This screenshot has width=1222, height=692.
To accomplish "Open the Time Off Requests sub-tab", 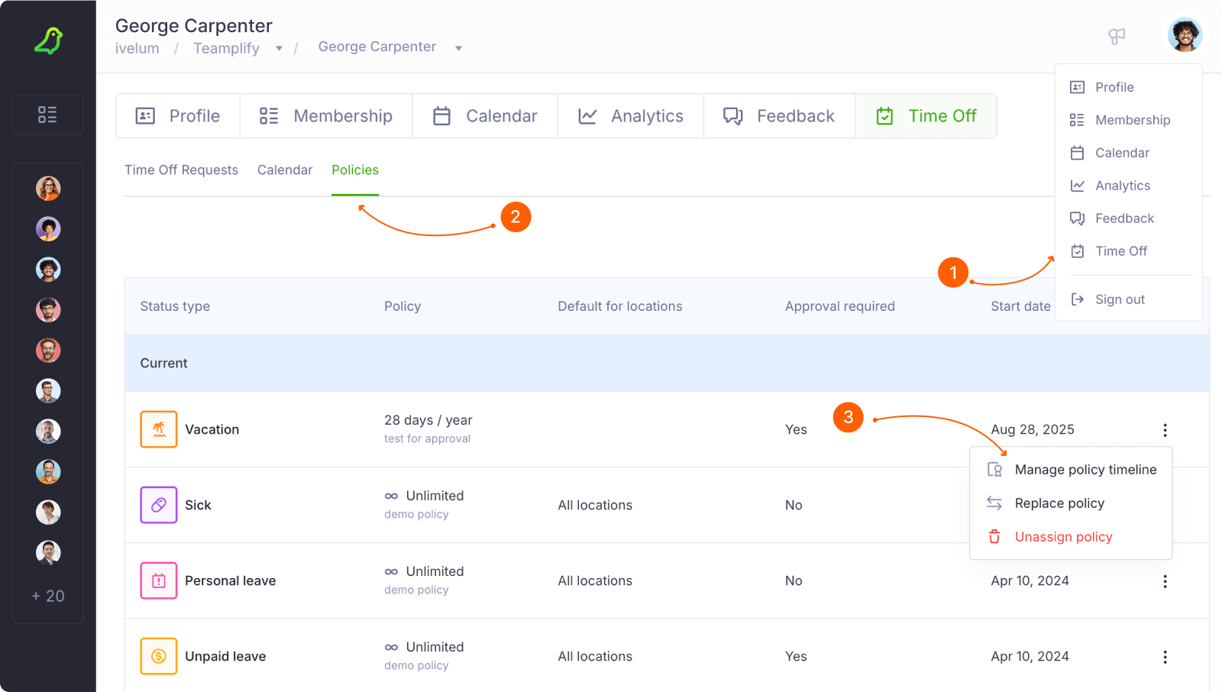I will pos(181,170).
